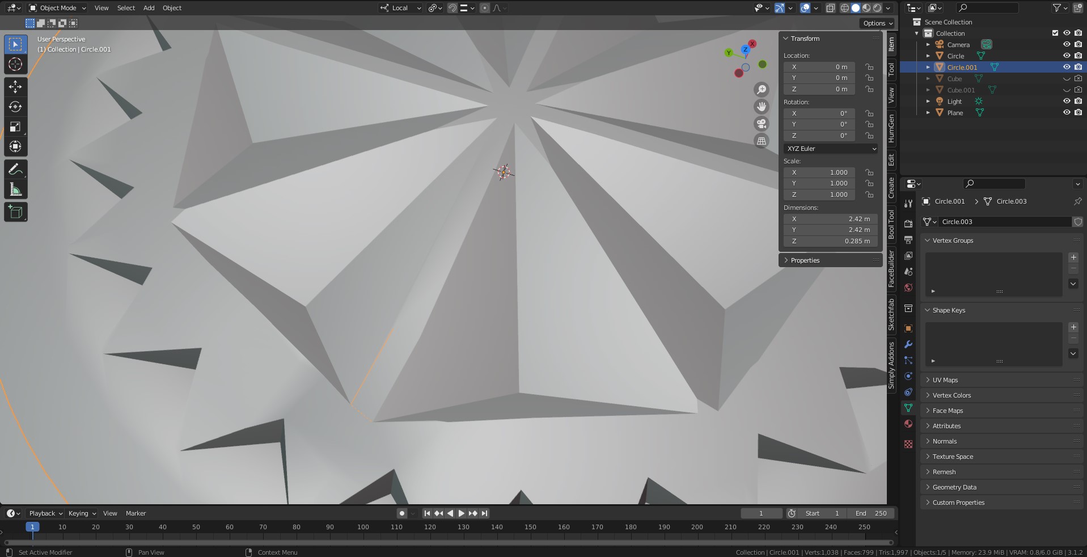Image resolution: width=1087 pixels, height=557 pixels.
Task: Activate the 3D Cursor tool
Action: pos(15,64)
